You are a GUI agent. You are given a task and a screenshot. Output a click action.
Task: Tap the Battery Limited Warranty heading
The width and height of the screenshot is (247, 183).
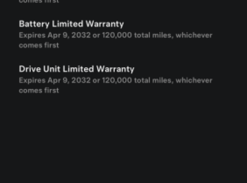tap(71, 24)
